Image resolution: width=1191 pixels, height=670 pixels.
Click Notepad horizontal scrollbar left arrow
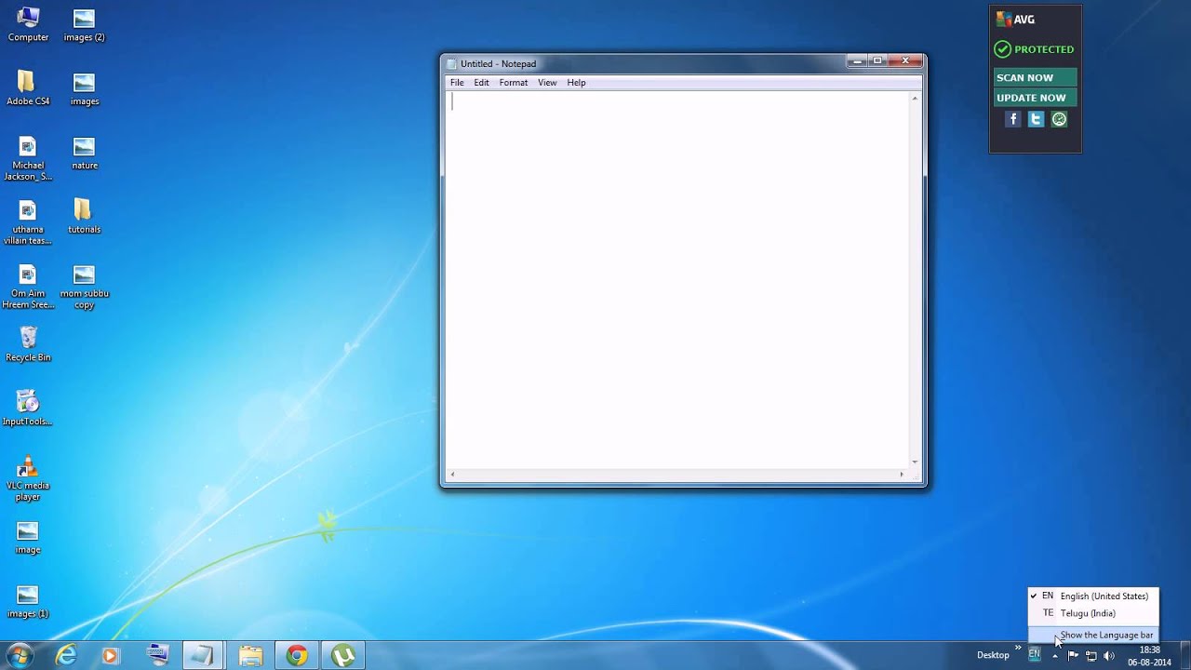[x=452, y=475]
